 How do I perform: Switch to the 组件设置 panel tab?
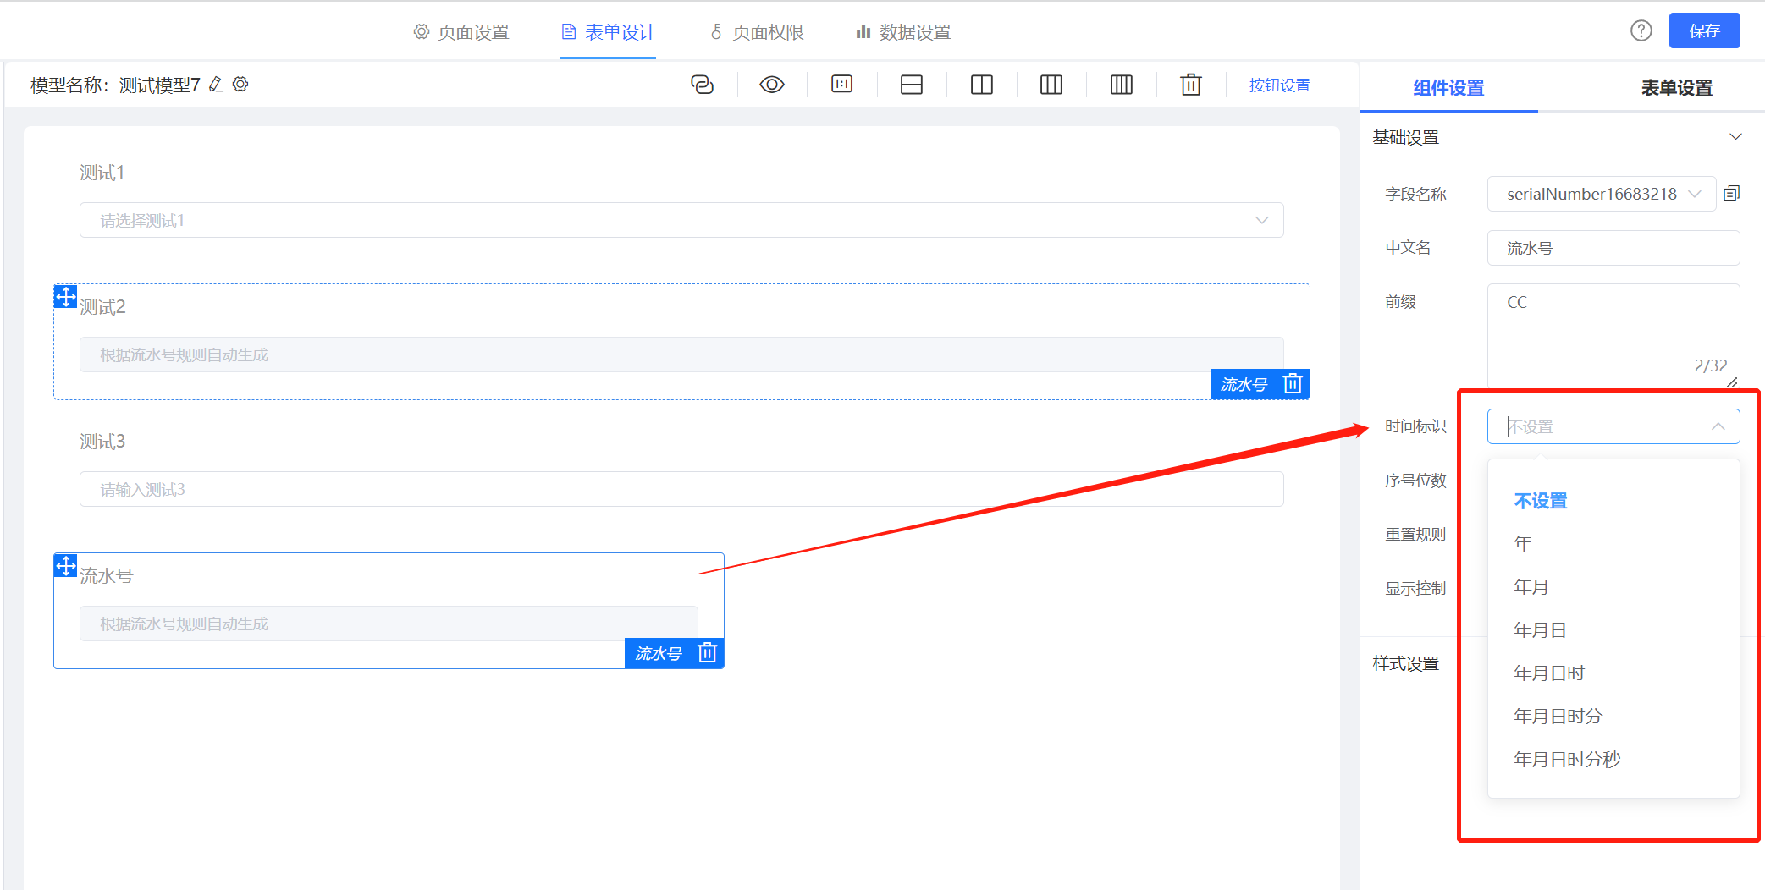(1448, 87)
